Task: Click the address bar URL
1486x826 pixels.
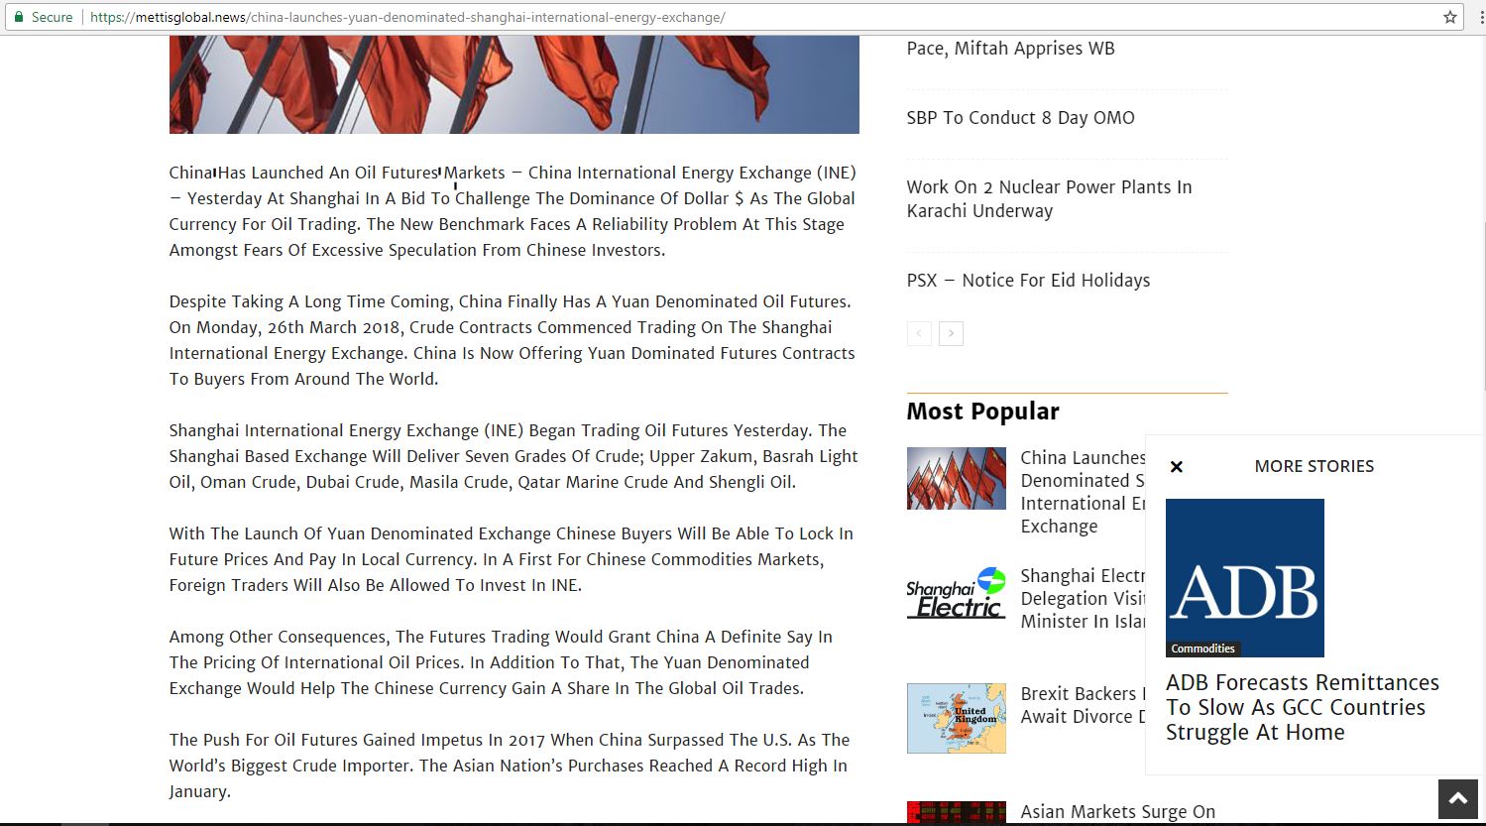Action: (407, 17)
